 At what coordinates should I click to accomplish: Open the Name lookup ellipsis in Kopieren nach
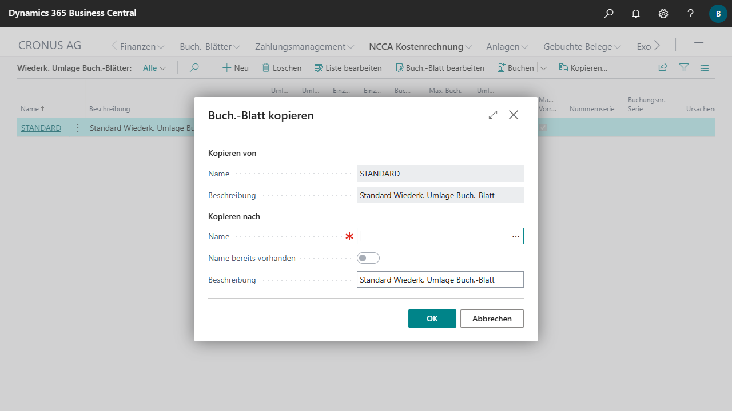click(516, 236)
